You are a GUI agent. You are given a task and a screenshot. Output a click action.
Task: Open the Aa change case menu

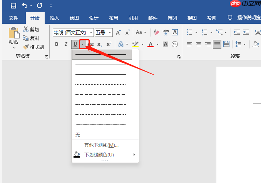pyautogui.click(x=141, y=32)
